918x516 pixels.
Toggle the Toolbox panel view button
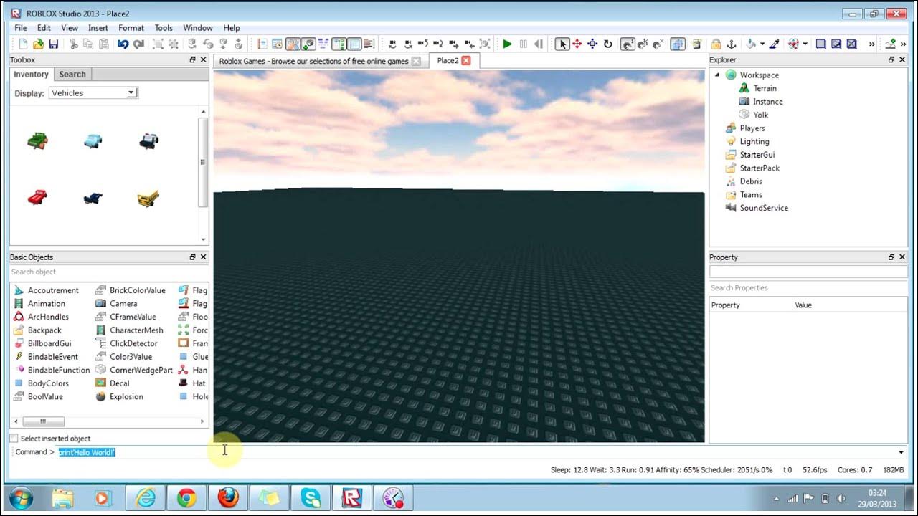coord(292,44)
